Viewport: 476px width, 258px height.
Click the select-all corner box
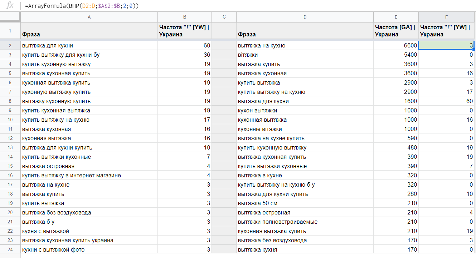(x=10, y=17)
